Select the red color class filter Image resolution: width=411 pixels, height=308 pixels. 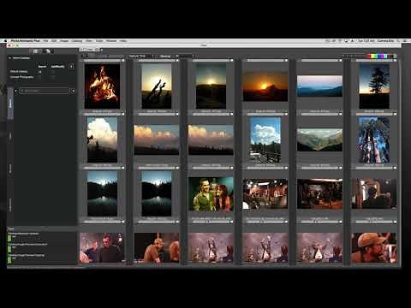point(369,56)
